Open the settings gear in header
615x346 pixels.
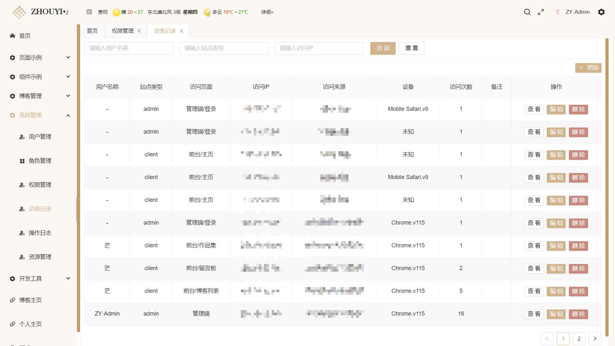(x=601, y=12)
